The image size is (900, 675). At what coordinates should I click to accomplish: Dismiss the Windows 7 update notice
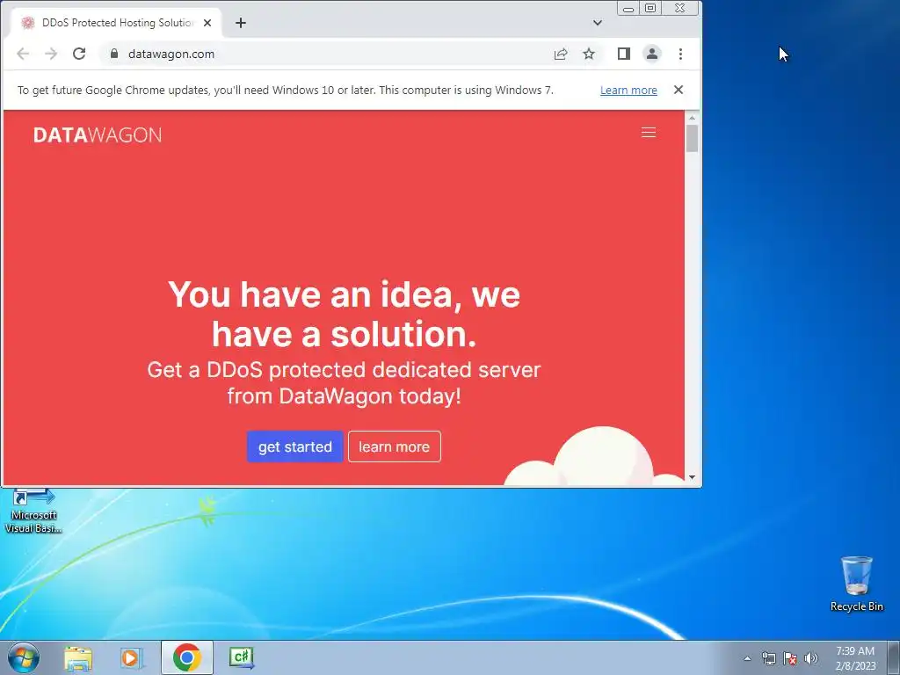click(679, 90)
